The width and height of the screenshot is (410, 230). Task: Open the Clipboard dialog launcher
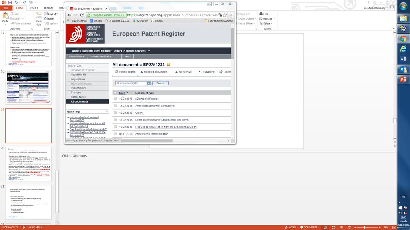pos(32,29)
